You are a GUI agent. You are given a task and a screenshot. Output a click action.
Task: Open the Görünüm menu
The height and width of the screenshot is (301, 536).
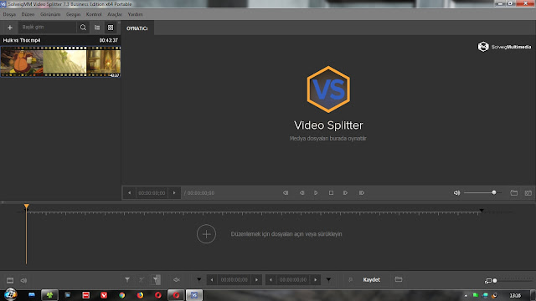point(50,14)
